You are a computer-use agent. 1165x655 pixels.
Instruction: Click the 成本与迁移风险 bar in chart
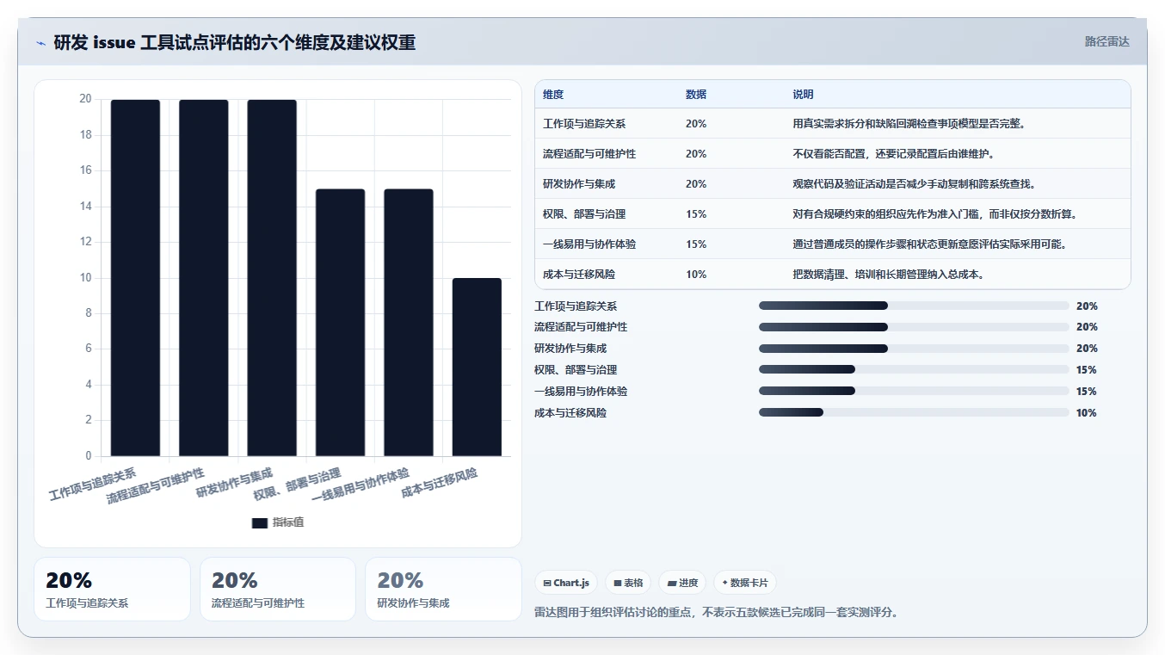click(x=477, y=368)
